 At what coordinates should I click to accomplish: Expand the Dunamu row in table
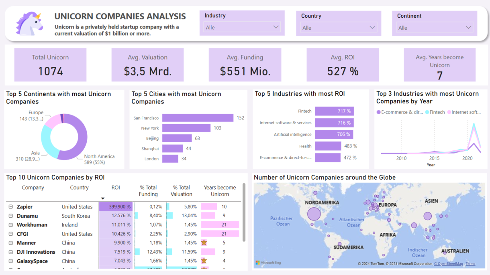[11, 216]
